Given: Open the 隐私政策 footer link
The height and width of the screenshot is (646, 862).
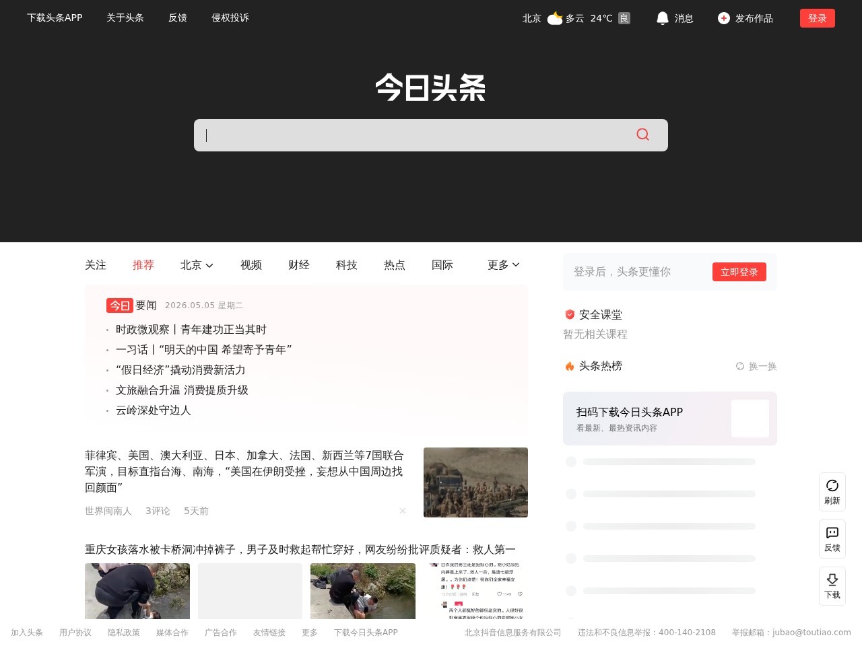Looking at the screenshot, I should point(124,633).
